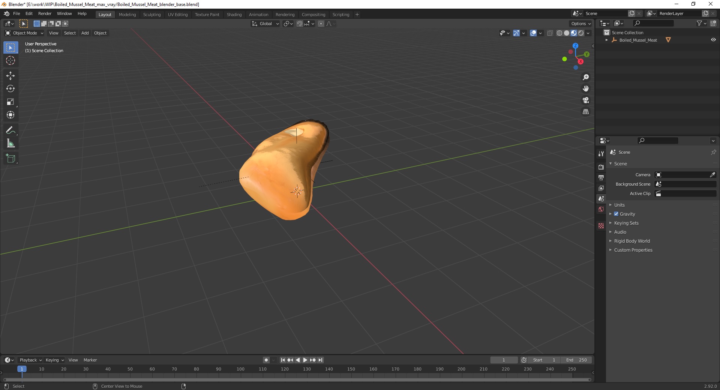Jump to the timeline start
This screenshot has height=390, width=720.
coord(283,360)
